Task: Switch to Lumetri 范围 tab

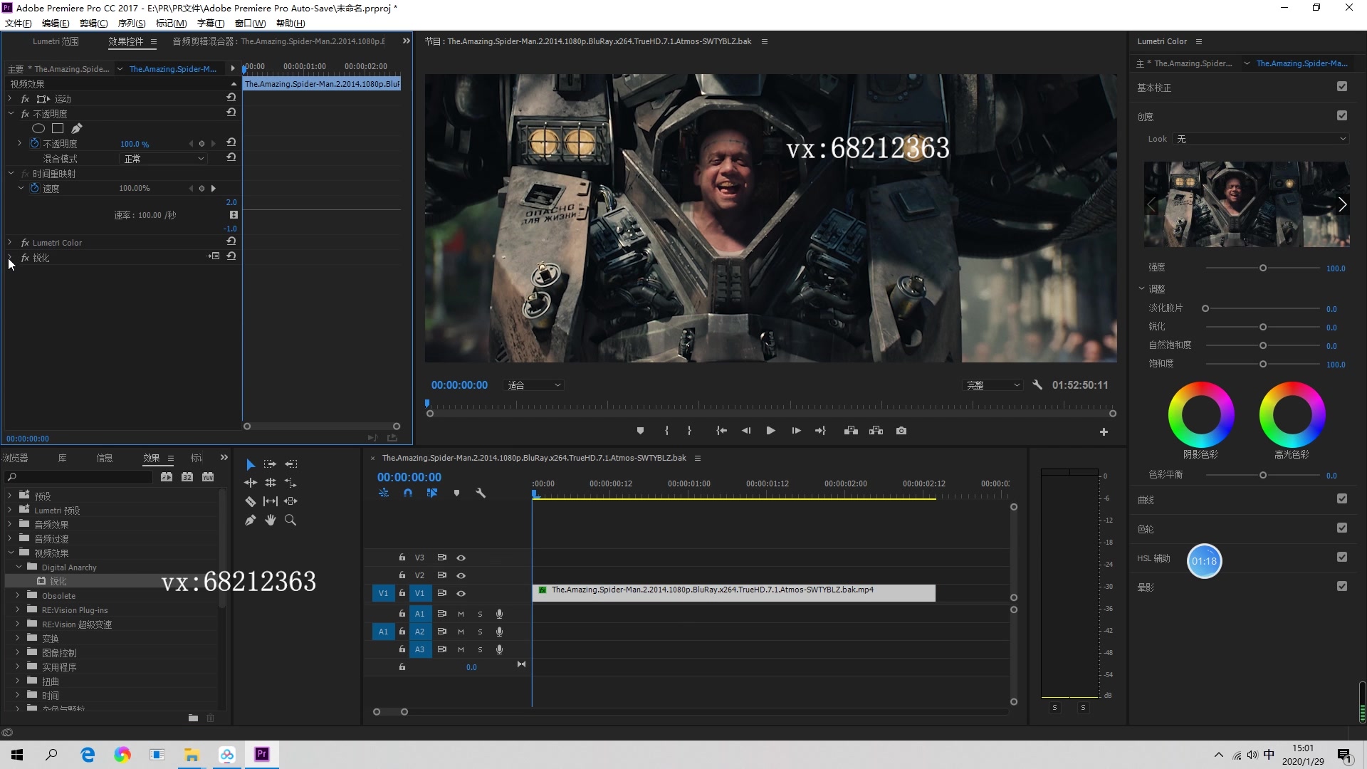Action: click(x=56, y=41)
